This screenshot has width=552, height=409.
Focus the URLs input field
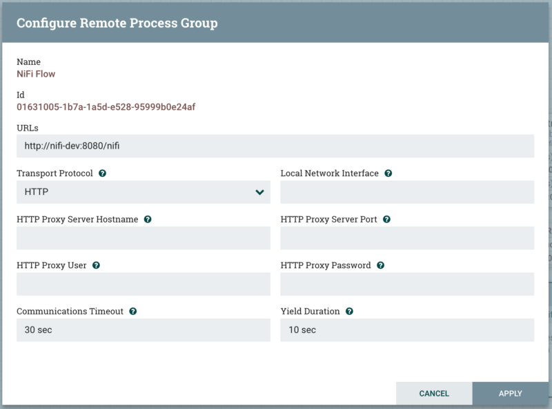pos(275,146)
